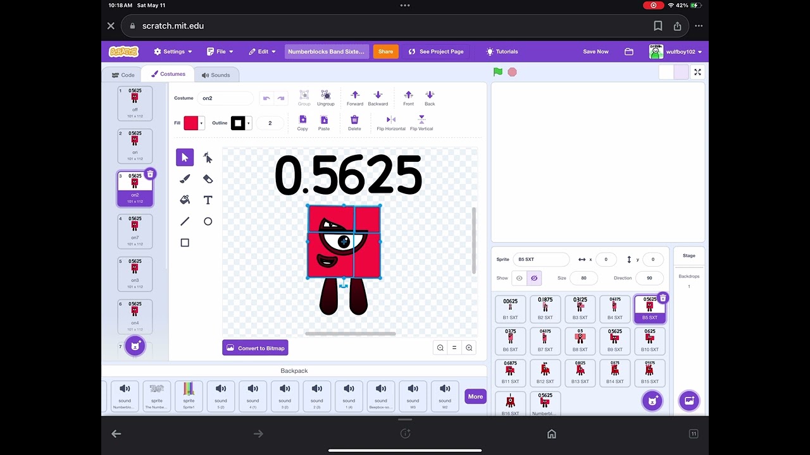This screenshot has width=810, height=455.
Task: Toggle the Backpack panel header
Action: pos(294,371)
